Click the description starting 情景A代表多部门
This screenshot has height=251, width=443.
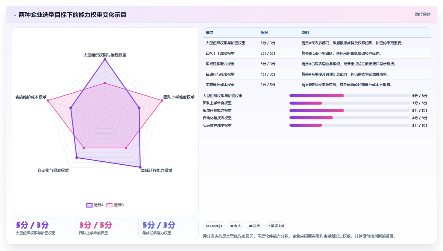coord(353,43)
